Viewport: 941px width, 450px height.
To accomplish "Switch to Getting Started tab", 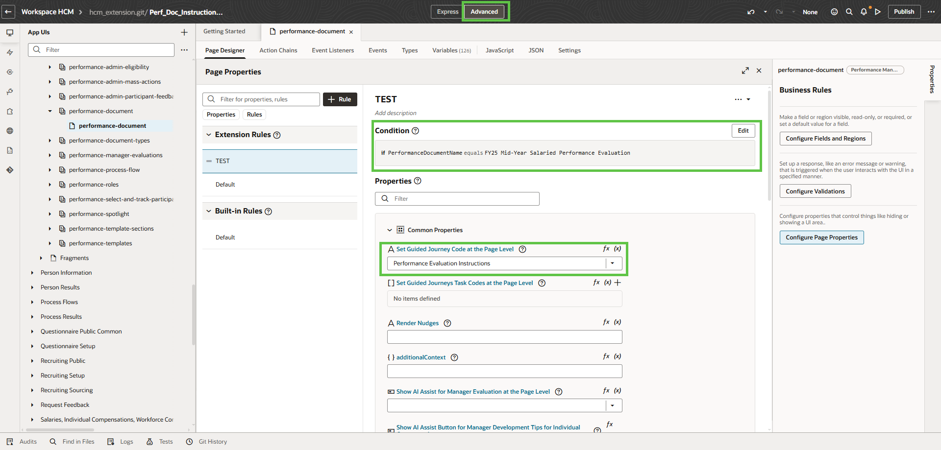I will [224, 31].
